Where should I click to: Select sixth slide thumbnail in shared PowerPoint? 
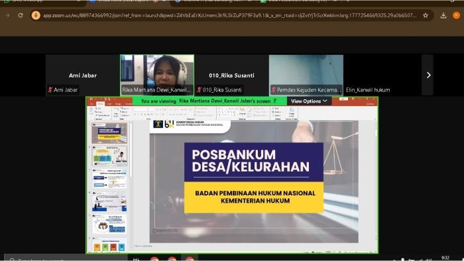click(109, 244)
